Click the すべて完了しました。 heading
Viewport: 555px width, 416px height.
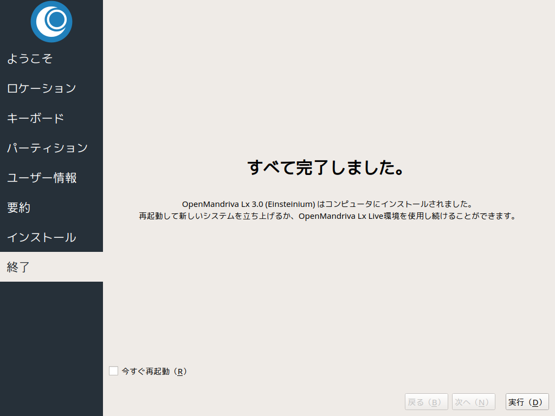[x=326, y=167]
